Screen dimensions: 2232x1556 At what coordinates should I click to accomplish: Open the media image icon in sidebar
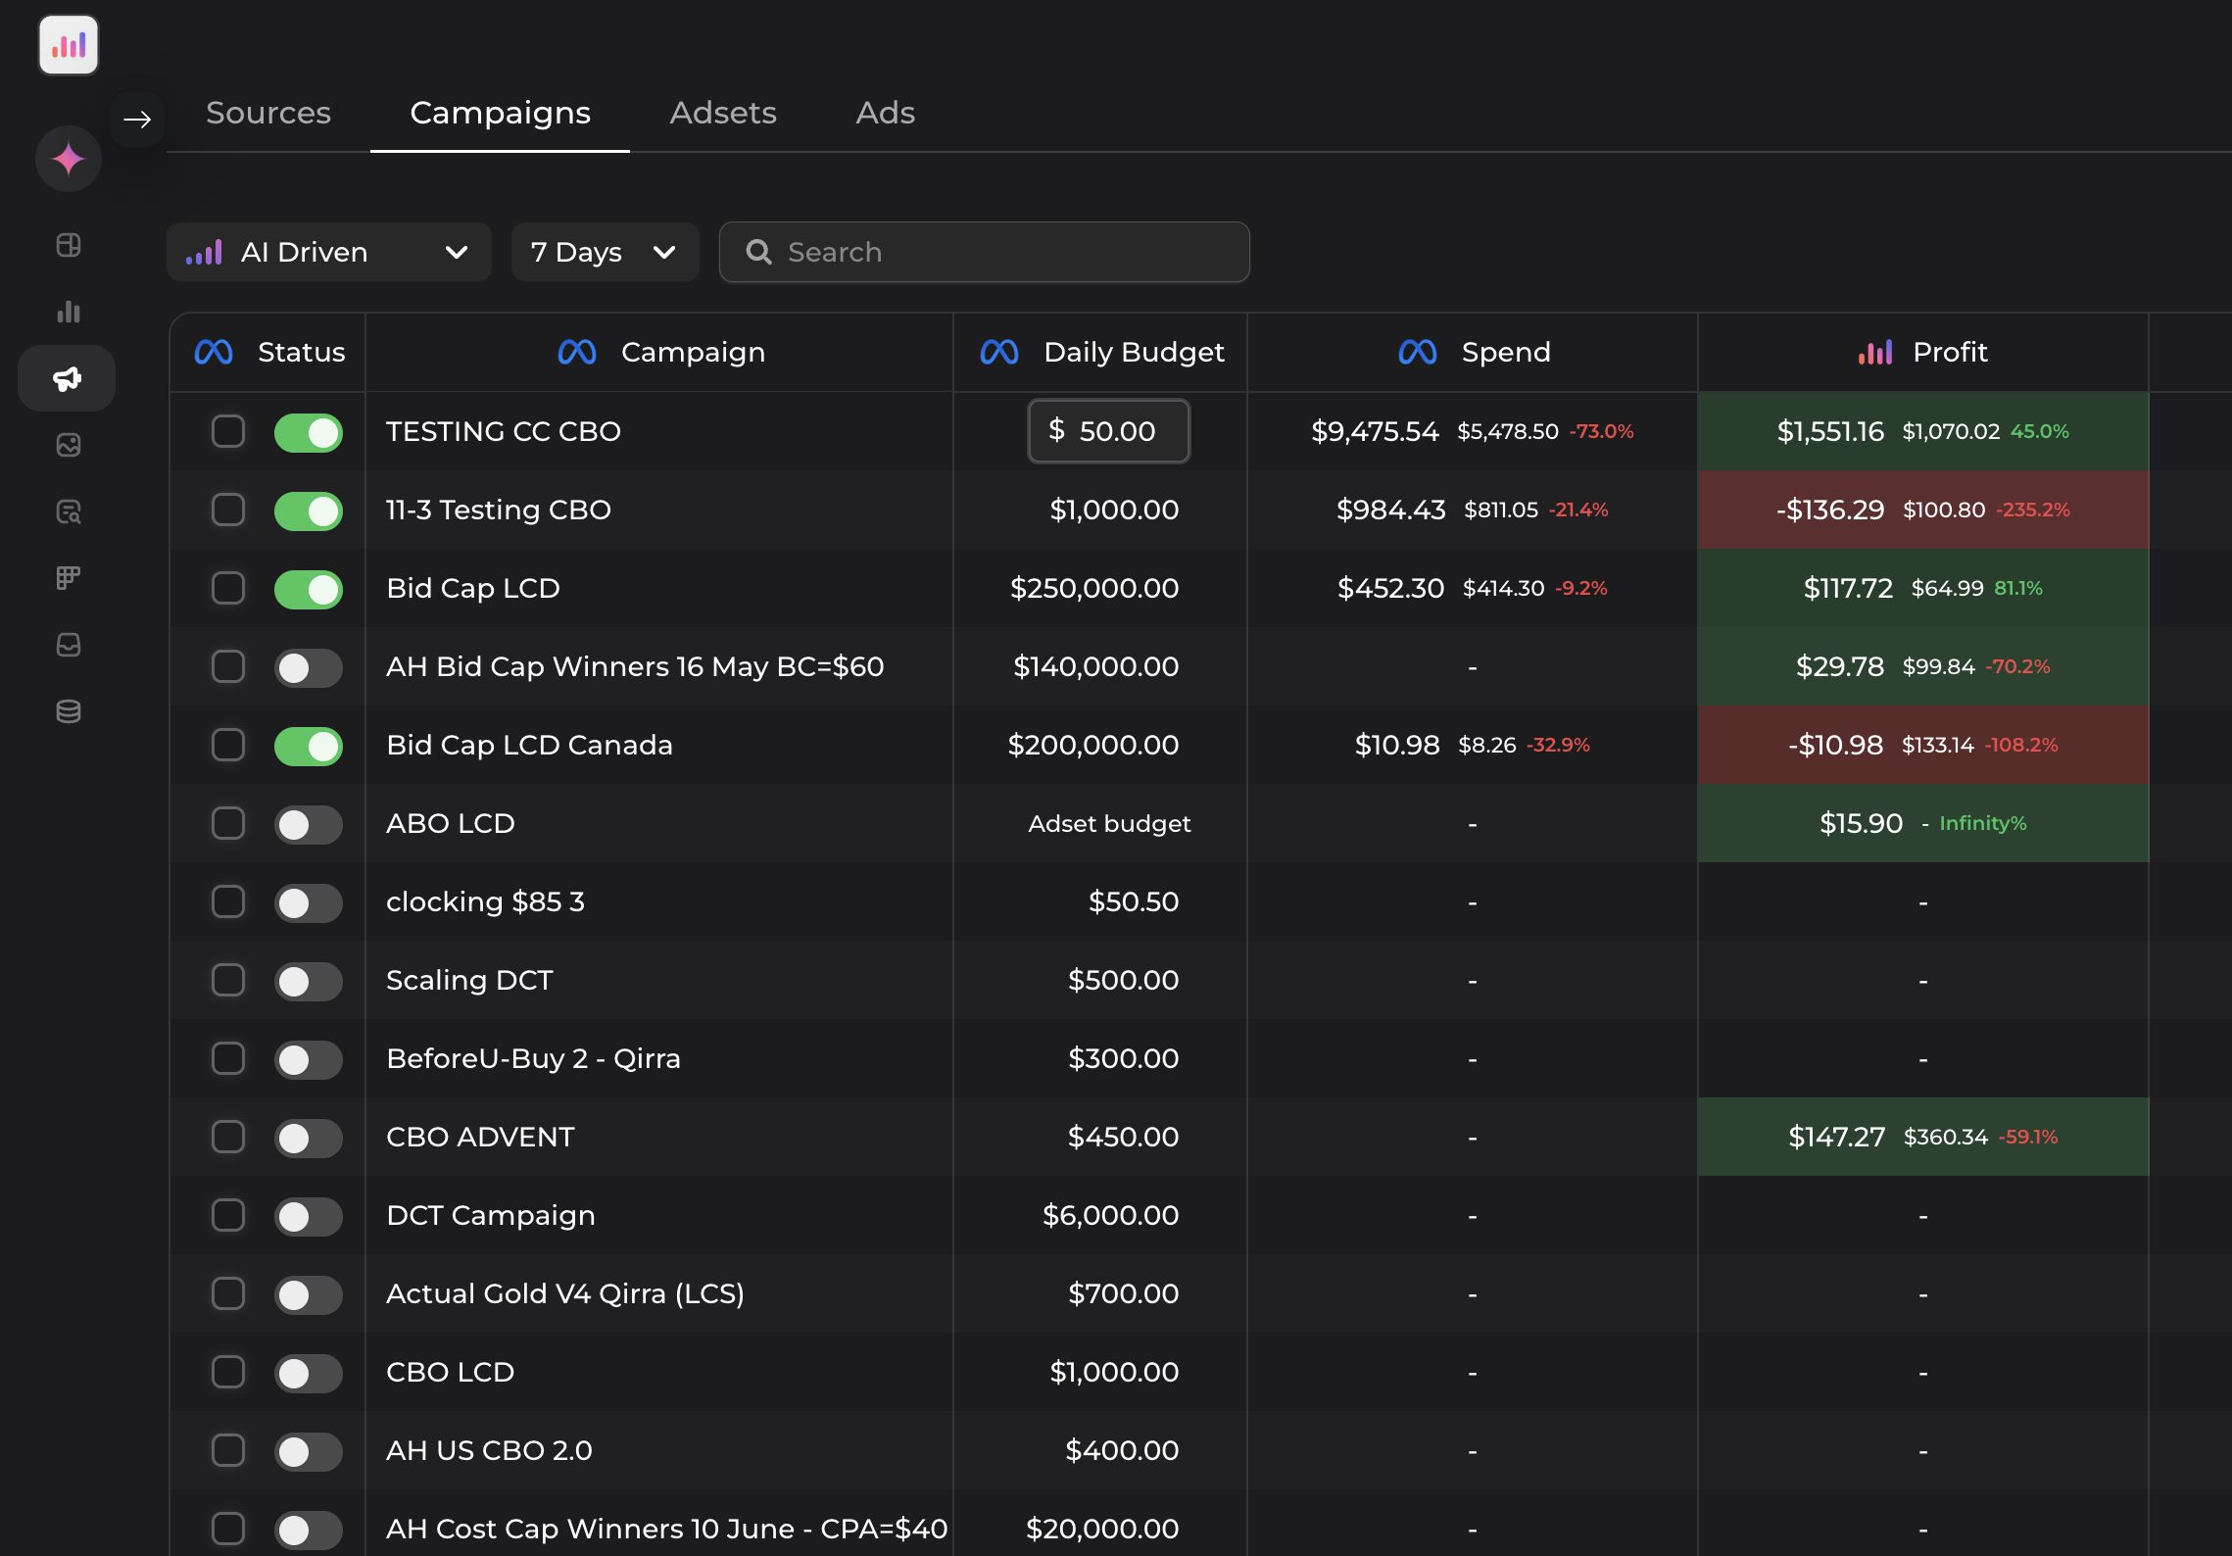pyautogui.click(x=68, y=446)
